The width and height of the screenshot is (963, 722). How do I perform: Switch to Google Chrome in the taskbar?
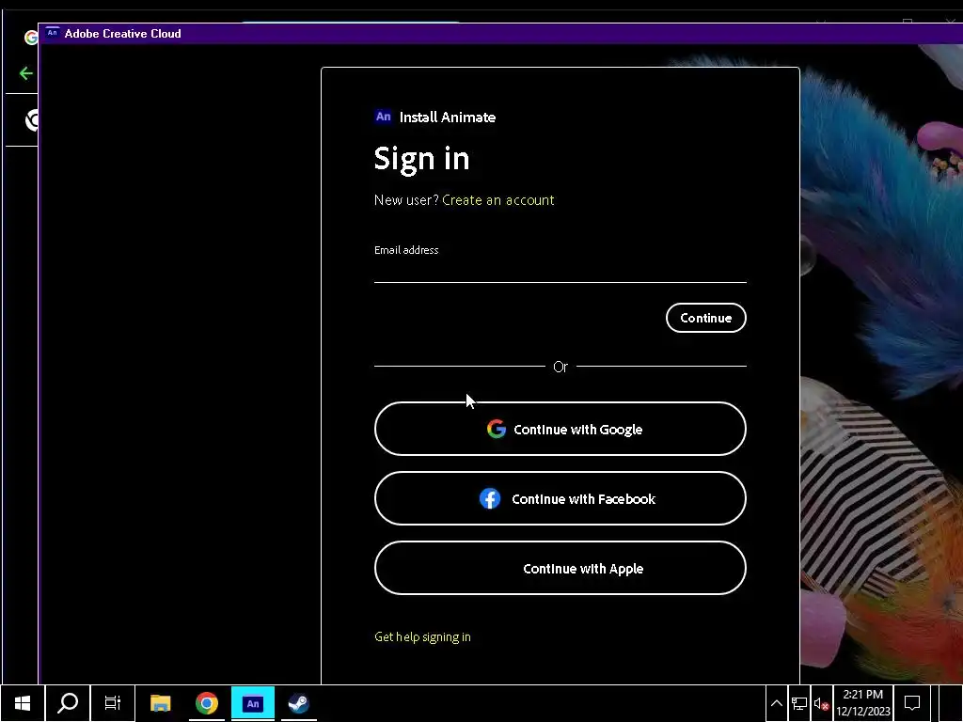point(207,703)
